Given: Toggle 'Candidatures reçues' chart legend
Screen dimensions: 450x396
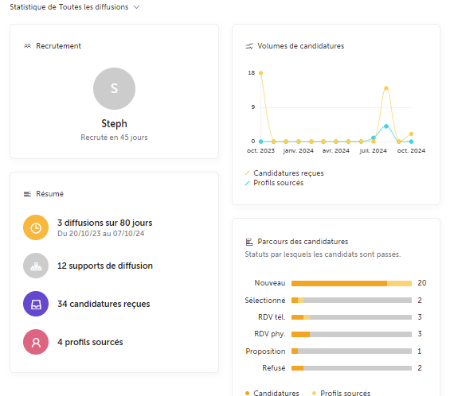Looking at the screenshot, I should [x=284, y=173].
